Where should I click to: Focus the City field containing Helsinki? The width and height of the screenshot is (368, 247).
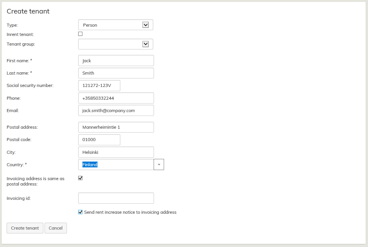116,152
